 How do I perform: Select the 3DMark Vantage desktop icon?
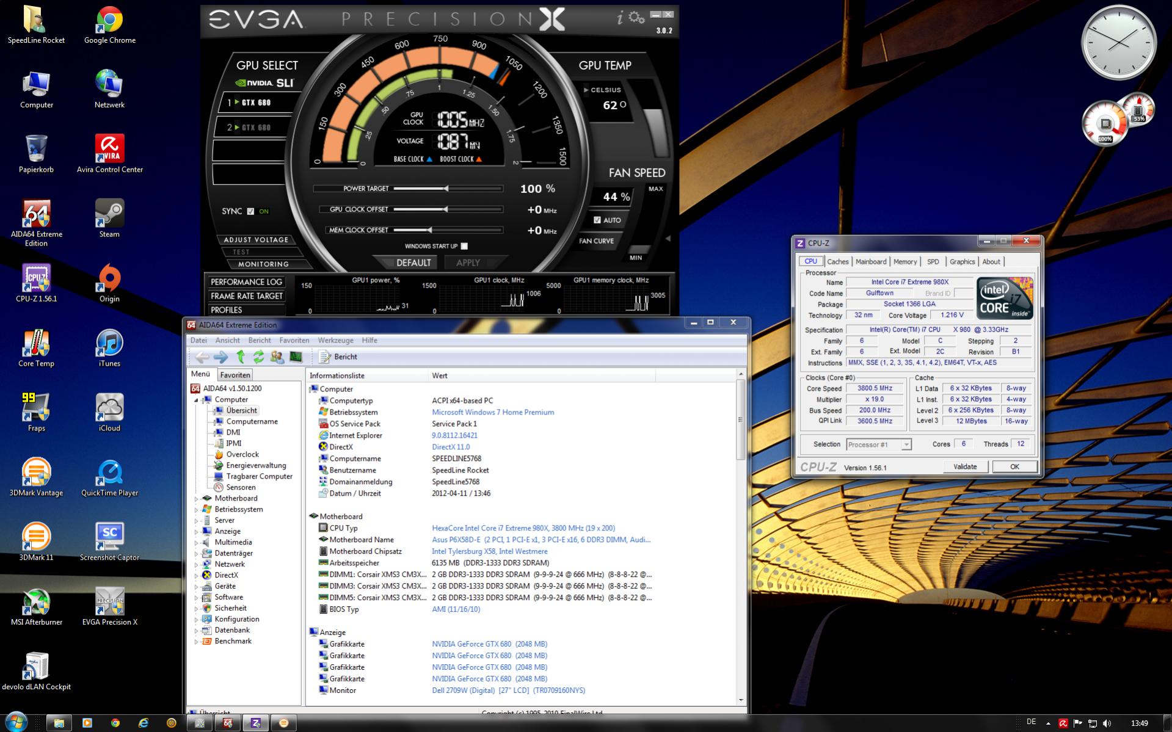coord(36,477)
